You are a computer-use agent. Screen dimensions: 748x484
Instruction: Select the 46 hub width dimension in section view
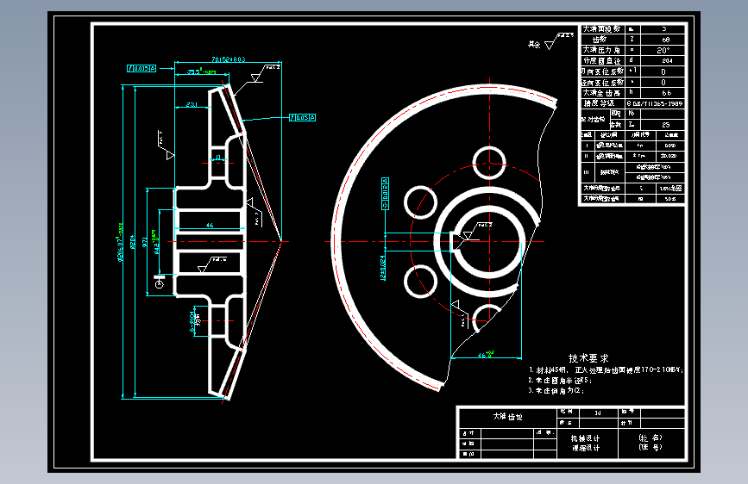(x=210, y=226)
